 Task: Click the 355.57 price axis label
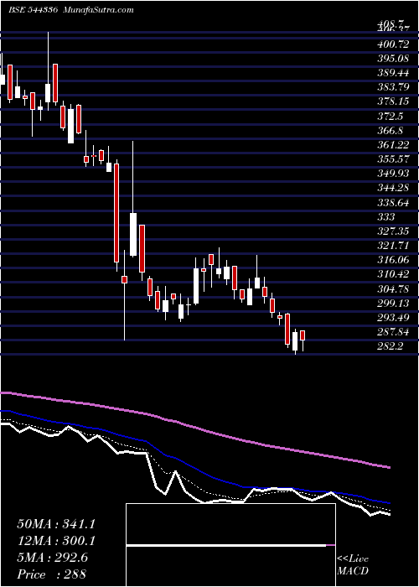click(393, 159)
